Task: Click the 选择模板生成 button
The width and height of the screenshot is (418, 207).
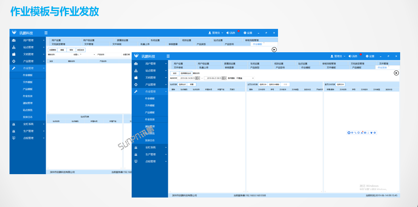Action: 186,73
